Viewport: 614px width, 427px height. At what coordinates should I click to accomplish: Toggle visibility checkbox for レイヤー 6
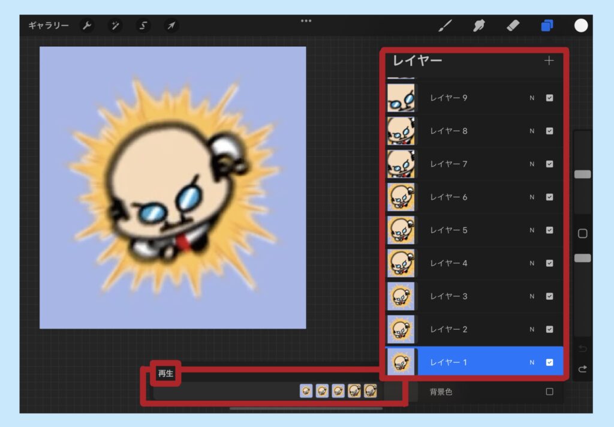pos(550,197)
